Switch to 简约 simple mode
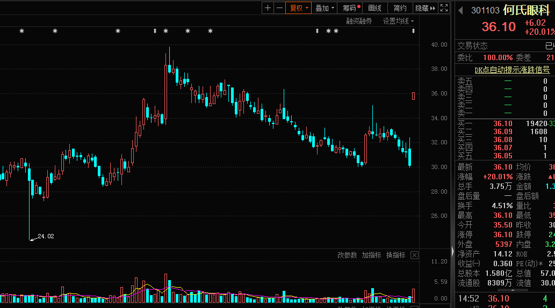The width and height of the screenshot is (555, 308). coord(400,8)
